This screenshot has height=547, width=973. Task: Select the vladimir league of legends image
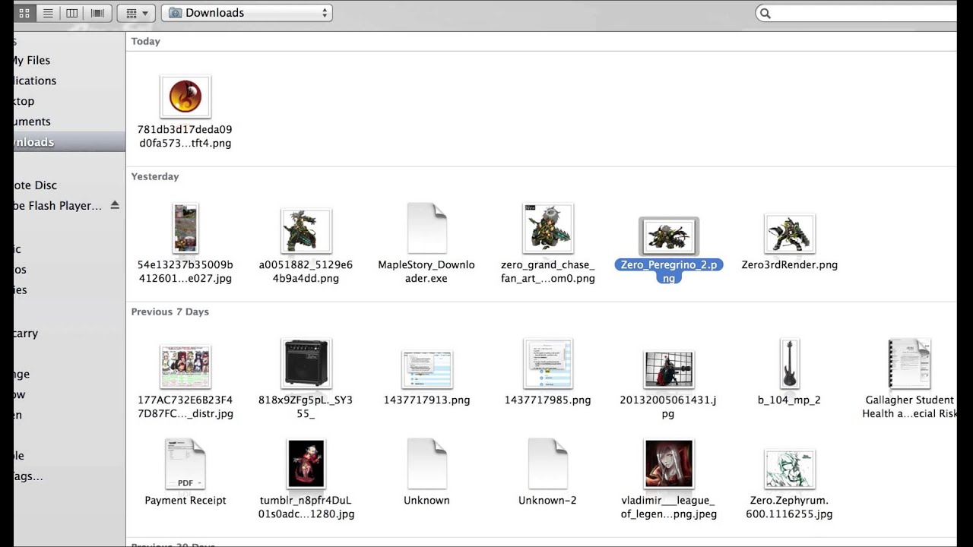click(x=668, y=463)
